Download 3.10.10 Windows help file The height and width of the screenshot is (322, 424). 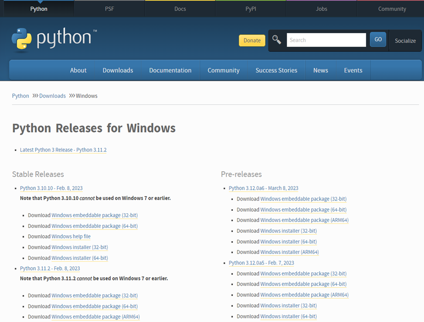click(71, 237)
